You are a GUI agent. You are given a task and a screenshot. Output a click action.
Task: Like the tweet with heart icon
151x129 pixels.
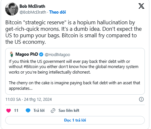point(8,111)
